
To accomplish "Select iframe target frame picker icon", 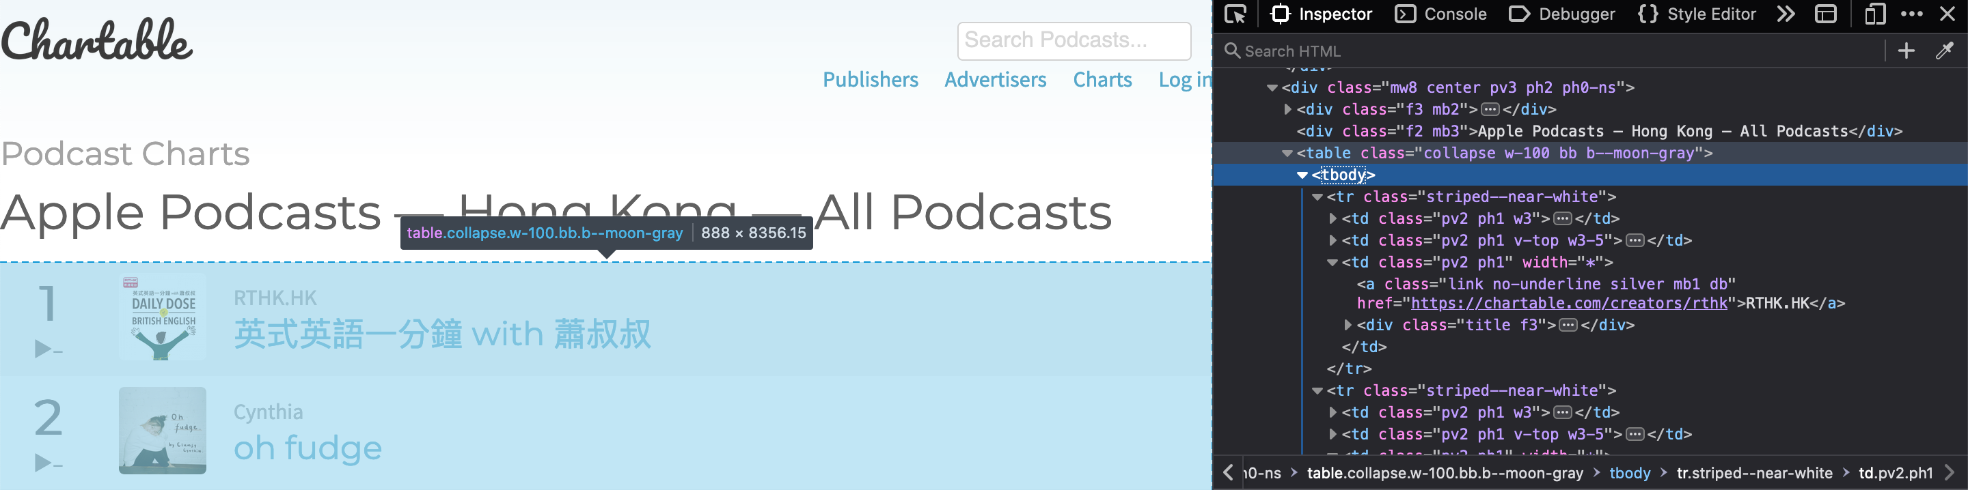I will point(1825,14).
